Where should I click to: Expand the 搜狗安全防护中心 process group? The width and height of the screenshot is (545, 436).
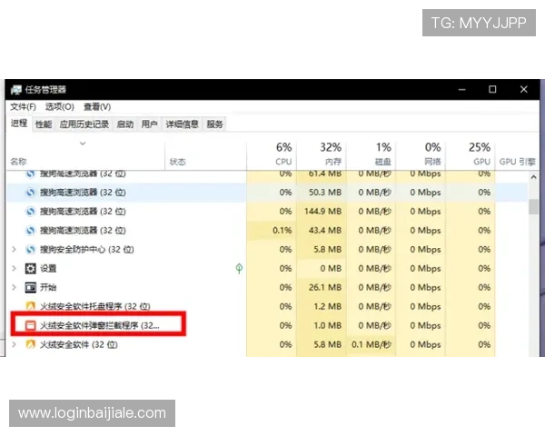[x=14, y=249]
